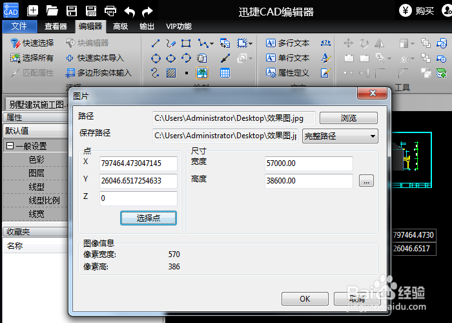Click the Table grid icon
Viewport: 452px width, 323px height.
(225, 73)
